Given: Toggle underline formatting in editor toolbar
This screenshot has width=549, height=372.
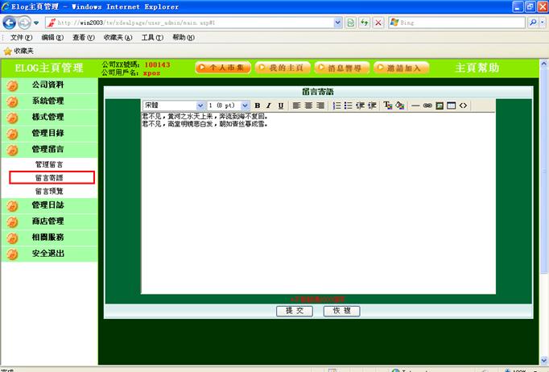Looking at the screenshot, I should click(280, 105).
